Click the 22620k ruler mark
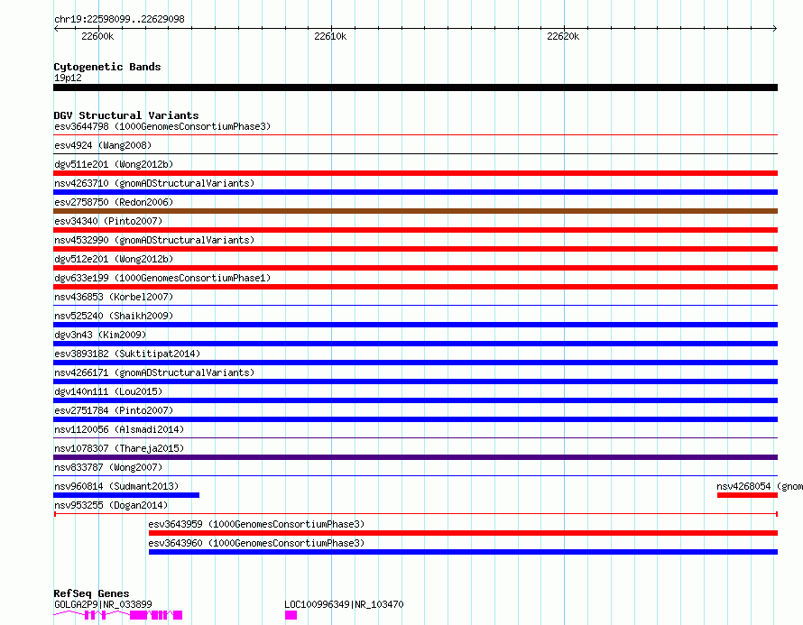803x625 pixels. (x=563, y=36)
